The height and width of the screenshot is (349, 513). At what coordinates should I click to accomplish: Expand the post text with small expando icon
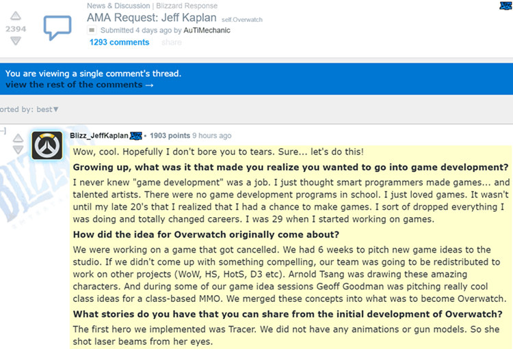tap(92, 30)
